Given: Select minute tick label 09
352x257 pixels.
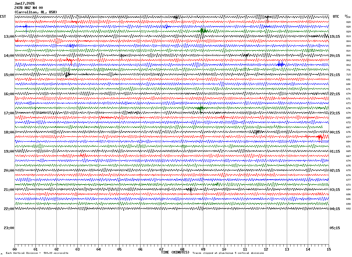Looking at the screenshot, I should pos(203,249).
